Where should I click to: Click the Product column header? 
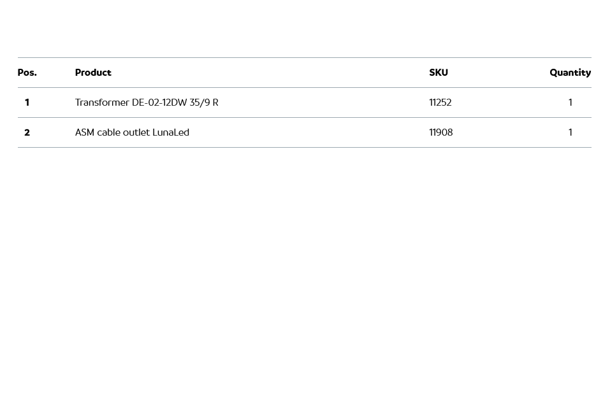93,73
